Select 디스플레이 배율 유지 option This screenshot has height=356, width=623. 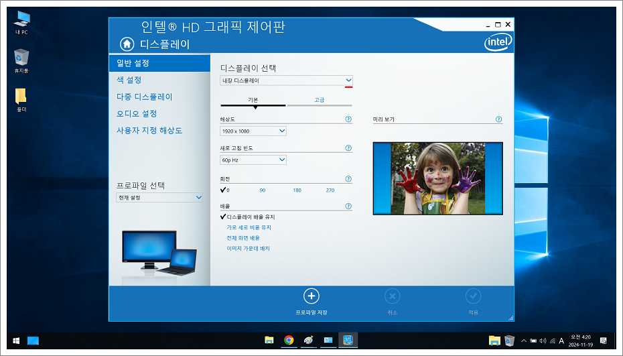point(248,217)
